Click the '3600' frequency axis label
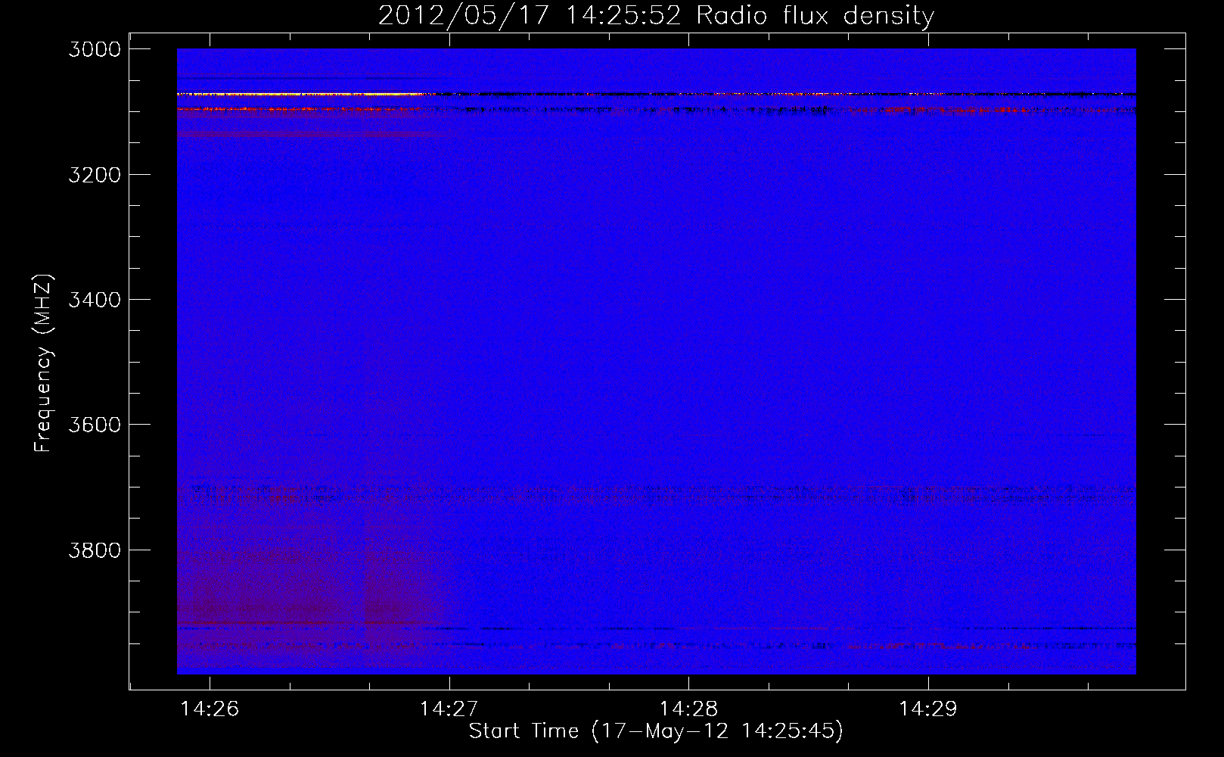The height and width of the screenshot is (757, 1224). click(95, 425)
